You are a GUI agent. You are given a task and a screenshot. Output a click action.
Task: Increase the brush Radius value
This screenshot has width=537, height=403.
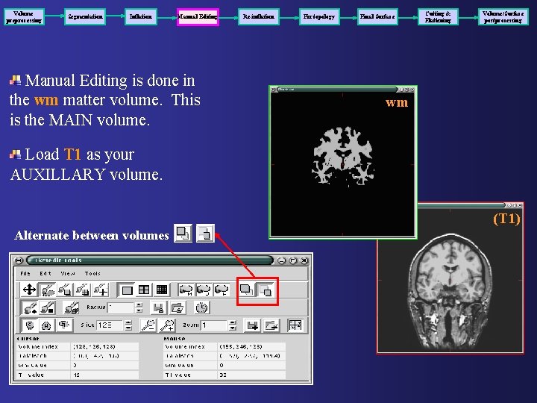[x=139, y=304]
